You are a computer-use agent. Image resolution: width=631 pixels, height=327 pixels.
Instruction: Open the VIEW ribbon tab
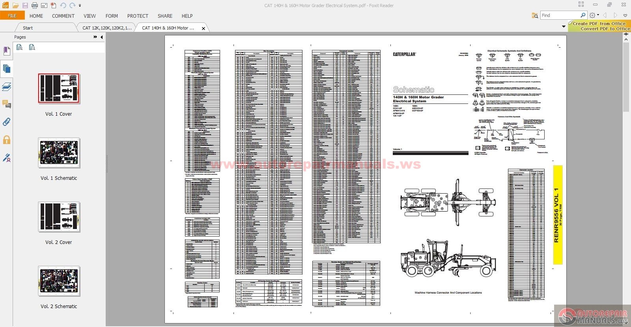click(90, 16)
